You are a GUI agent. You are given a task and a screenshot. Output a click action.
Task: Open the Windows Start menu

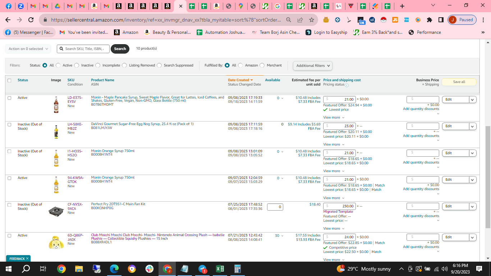8,269
